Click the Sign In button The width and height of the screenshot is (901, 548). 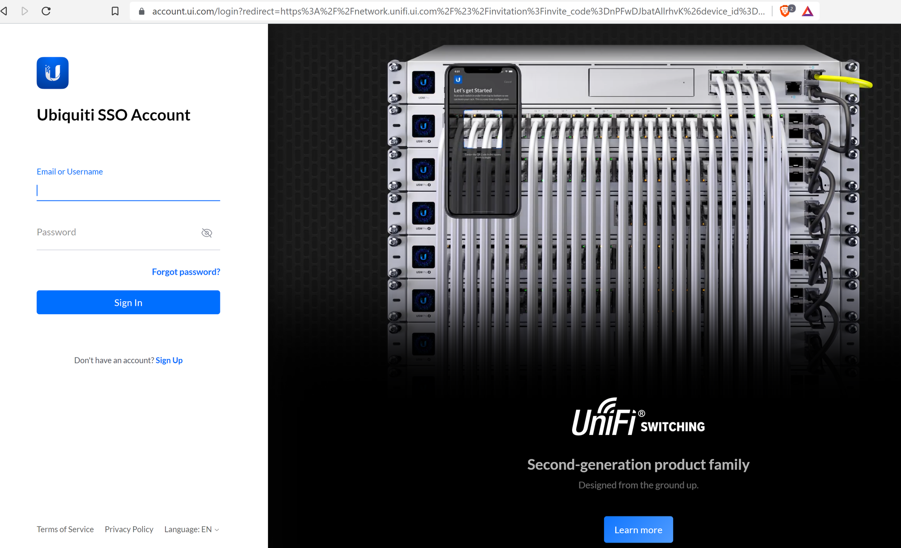coord(128,303)
